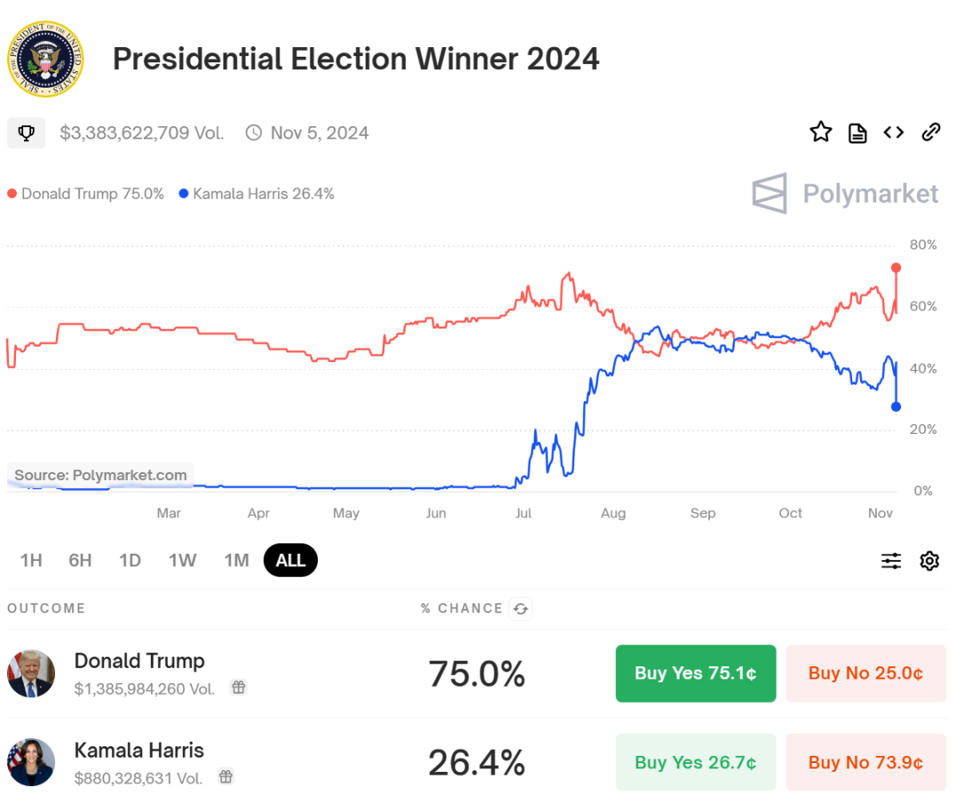Image resolution: width=956 pixels, height=811 pixels.
Task: Click gift icon under Donald Trump
Action: click(x=238, y=687)
